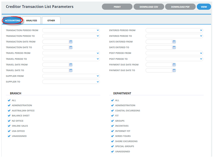
Task: Uncheck the Department ALL checkbox
Action: pos(112,100)
